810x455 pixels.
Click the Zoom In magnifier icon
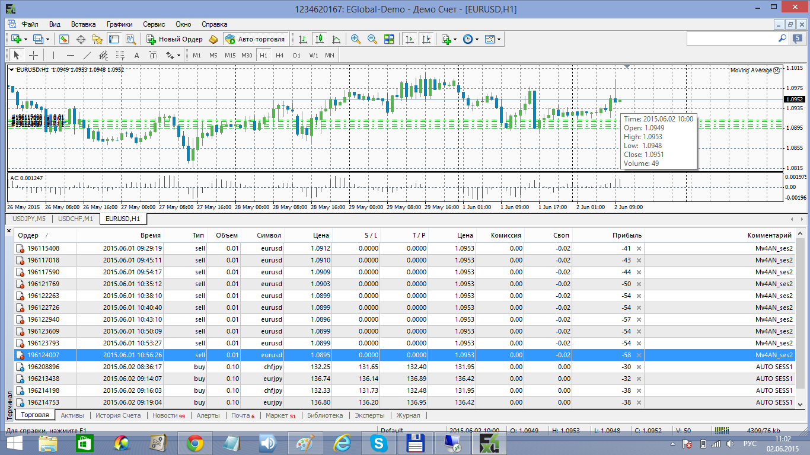click(356, 39)
